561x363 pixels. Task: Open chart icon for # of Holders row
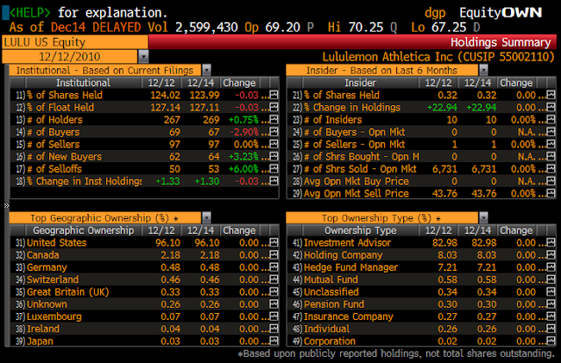pos(273,119)
